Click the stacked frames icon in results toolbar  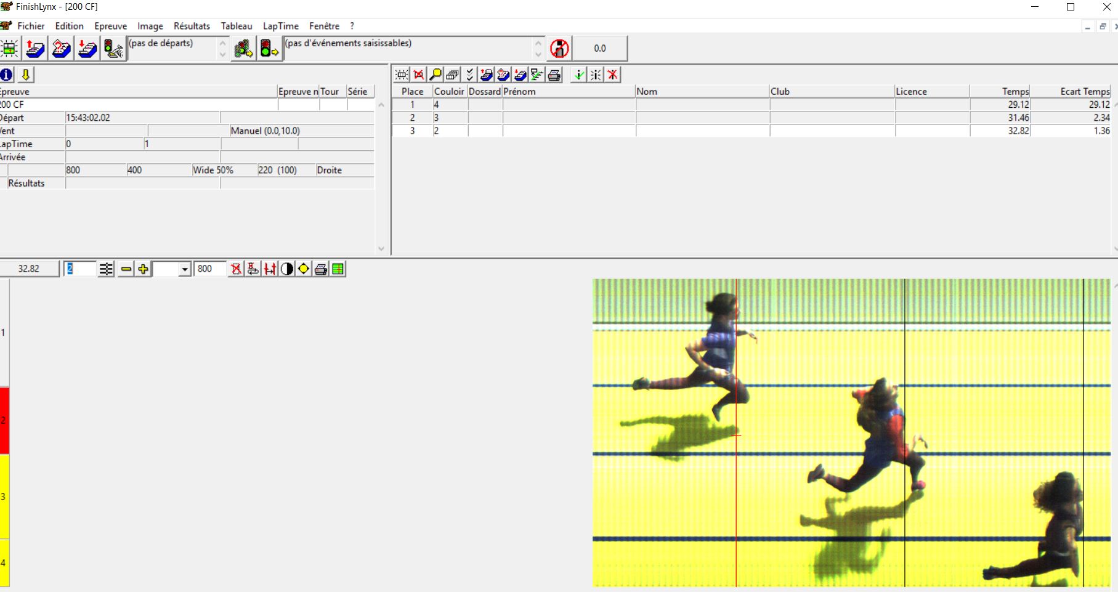point(452,75)
